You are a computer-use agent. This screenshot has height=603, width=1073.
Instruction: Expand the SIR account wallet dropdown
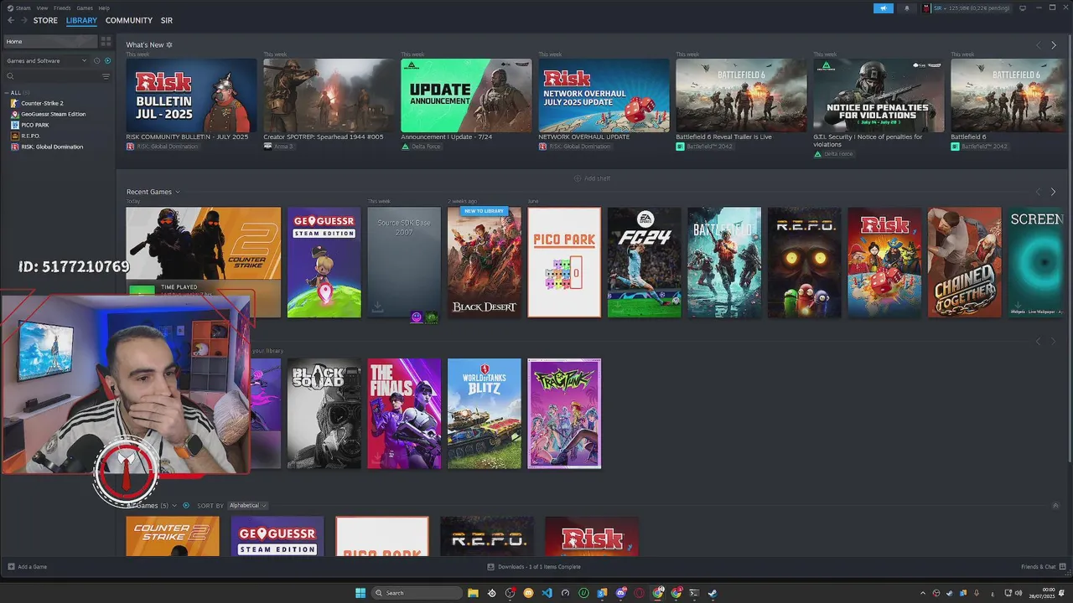click(967, 8)
